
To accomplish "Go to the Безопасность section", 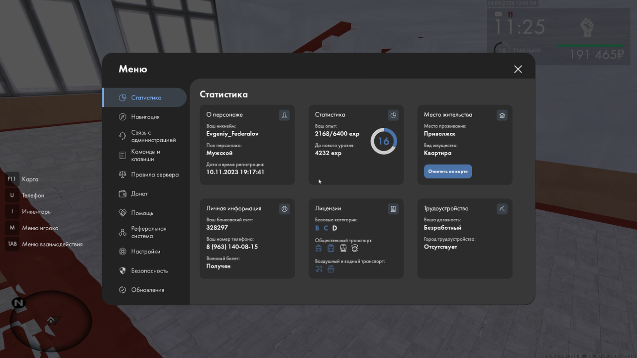I will pyautogui.click(x=144, y=271).
